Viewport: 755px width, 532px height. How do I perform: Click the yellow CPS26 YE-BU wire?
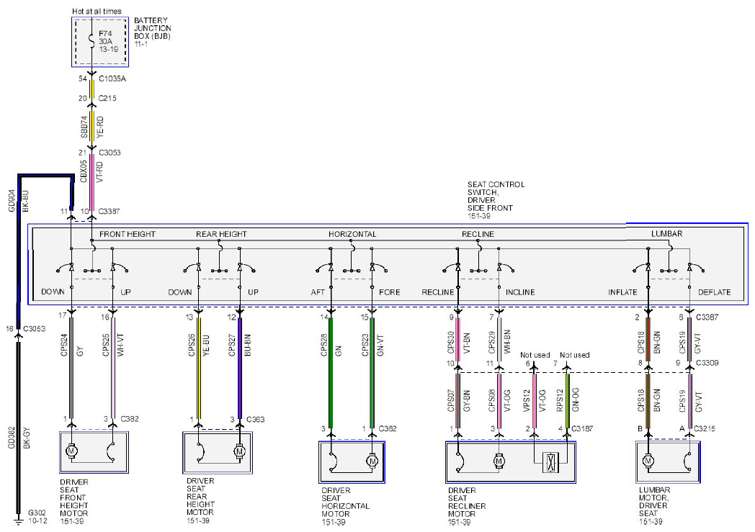tap(199, 368)
